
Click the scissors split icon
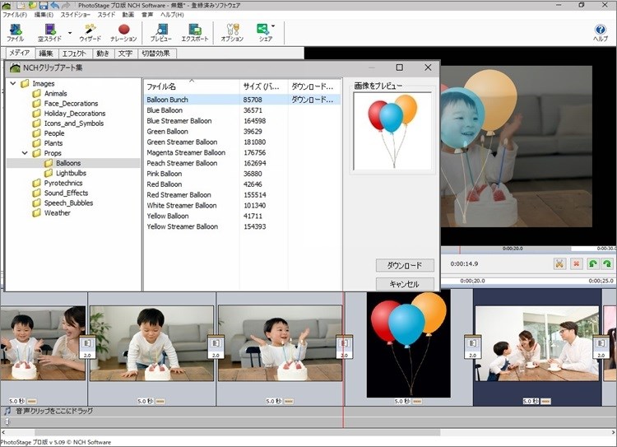click(559, 263)
